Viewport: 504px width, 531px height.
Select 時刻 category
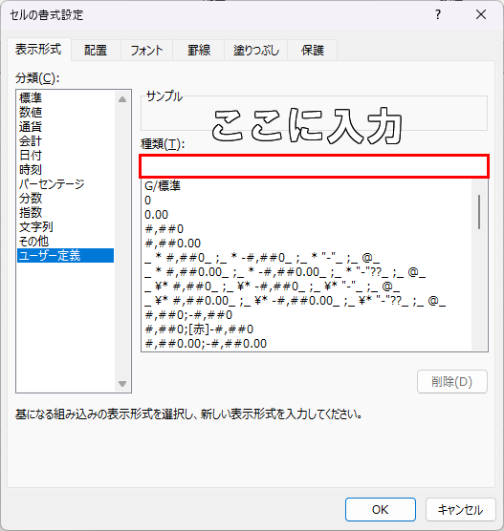click(x=65, y=169)
